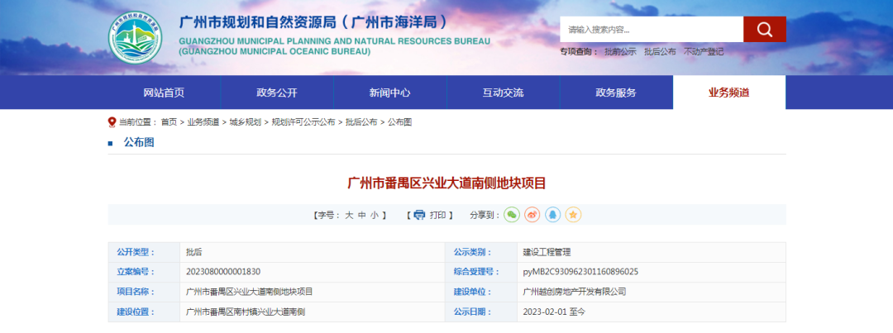Image resolution: width=893 pixels, height=333 pixels.
Task: Go to 首页 in the breadcrumb
Action: pyautogui.click(x=169, y=122)
